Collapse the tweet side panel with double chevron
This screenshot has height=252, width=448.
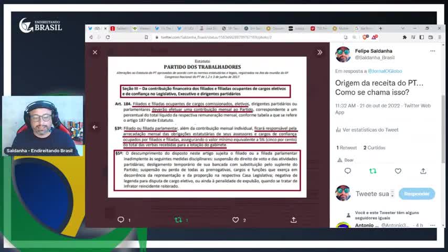[319, 52]
